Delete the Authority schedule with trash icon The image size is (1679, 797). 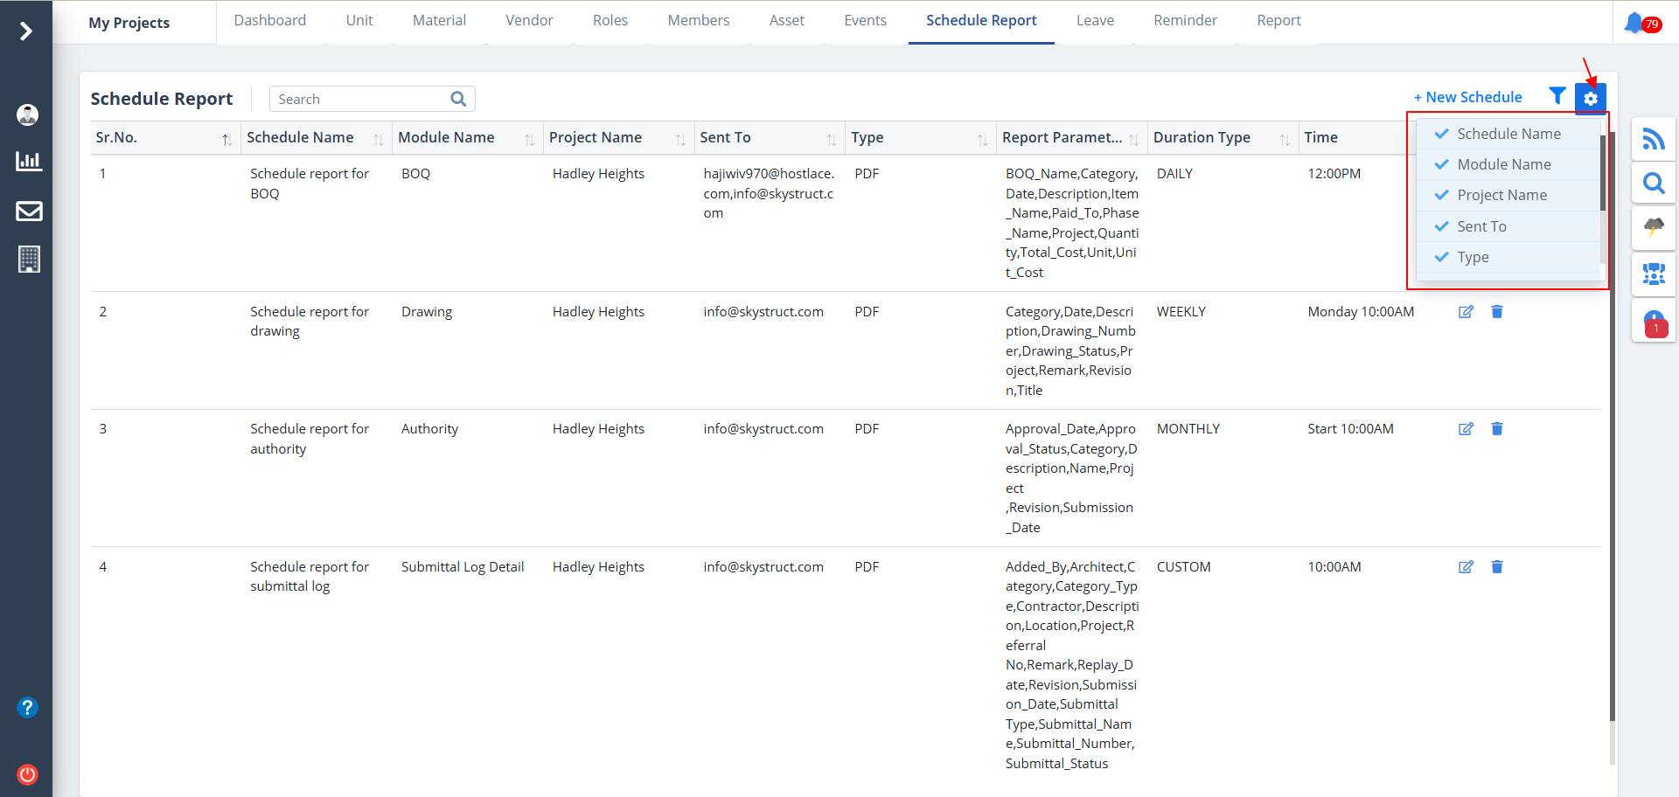tap(1496, 429)
